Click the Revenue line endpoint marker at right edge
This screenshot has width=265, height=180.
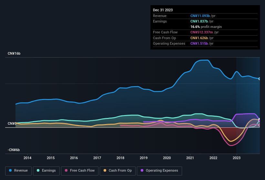[x=260, y=79]
